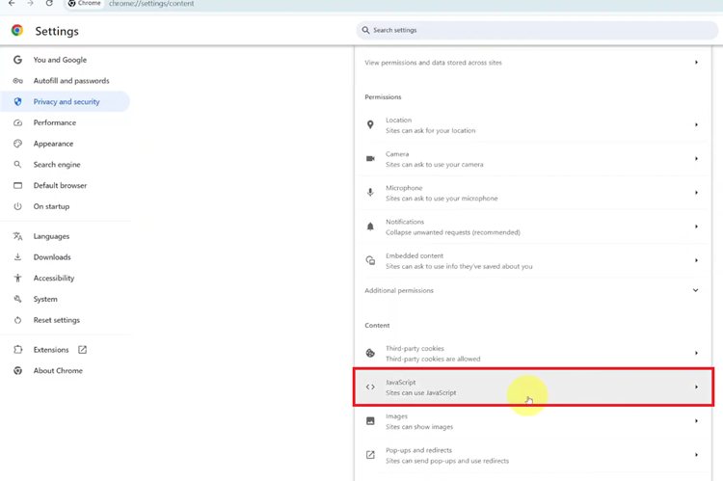Click the external link icon beside Extensions
The width and height of the screenshot is (723, 481).
82,350
